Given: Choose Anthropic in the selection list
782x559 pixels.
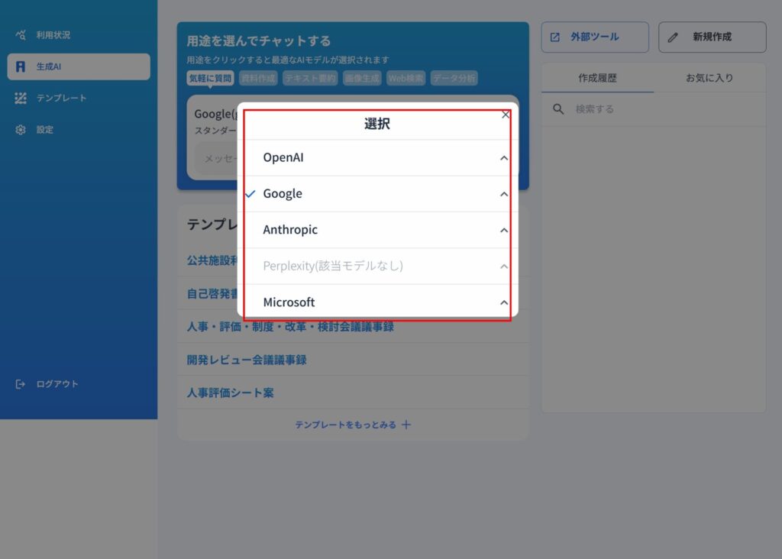Looking at the screenshot, I should pyautogui.click(x=290, y=230).
